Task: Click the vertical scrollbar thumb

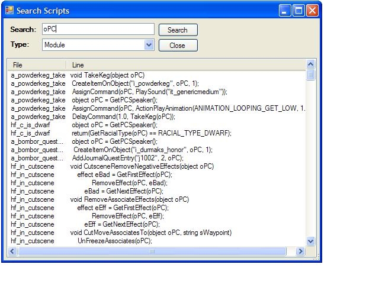Action: [311, 75]
